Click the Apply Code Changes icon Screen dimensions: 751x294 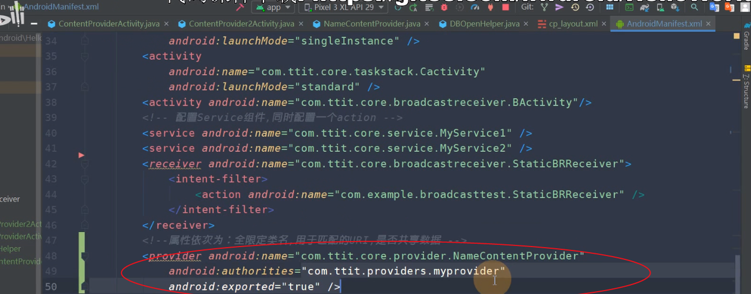click(429, 8)
